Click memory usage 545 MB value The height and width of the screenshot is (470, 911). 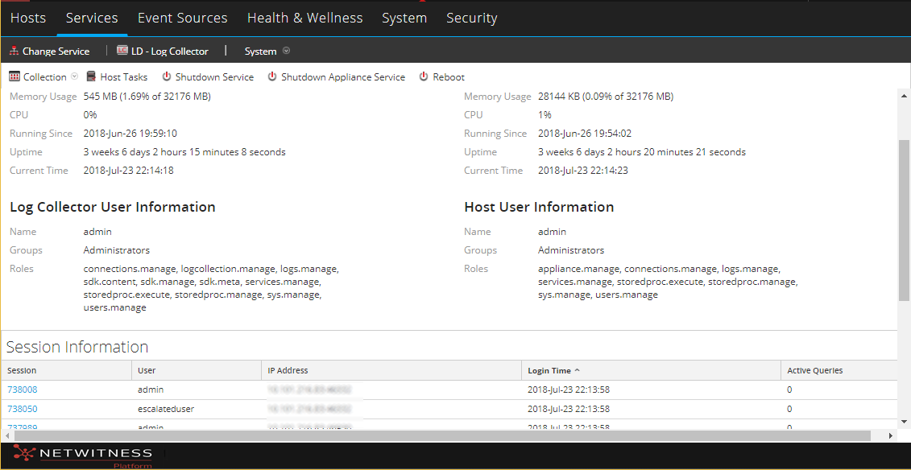coord(147,97)
